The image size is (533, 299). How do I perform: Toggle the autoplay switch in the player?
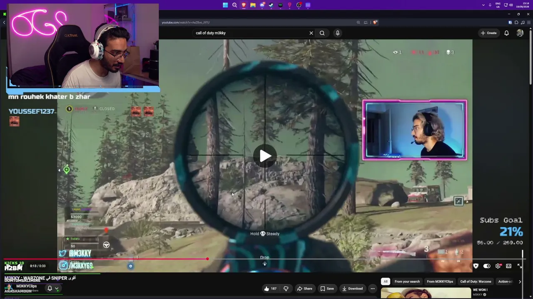pyautogui.click(x=487, y=266)
